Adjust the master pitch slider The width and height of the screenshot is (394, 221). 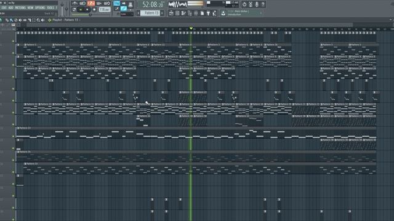[66, 9]
